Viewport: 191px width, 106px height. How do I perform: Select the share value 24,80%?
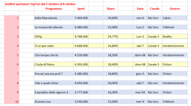pyautogui.click(x=113, y=46)
